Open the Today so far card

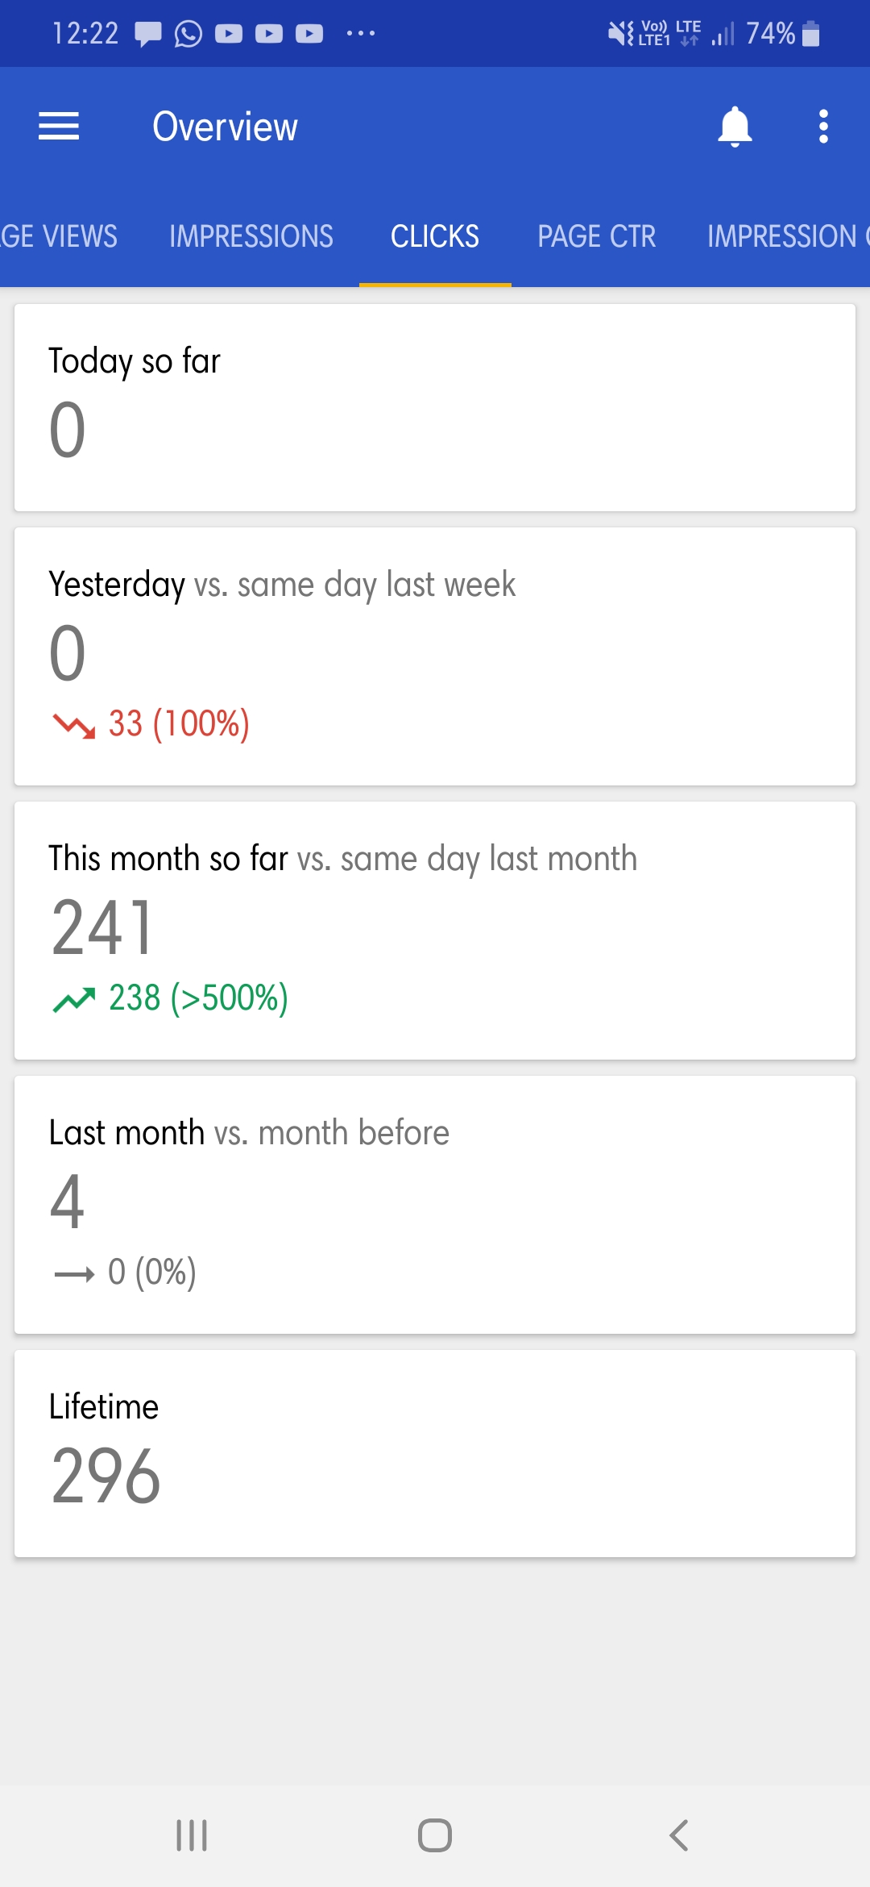pyautogui.click(x=435, y=407)
